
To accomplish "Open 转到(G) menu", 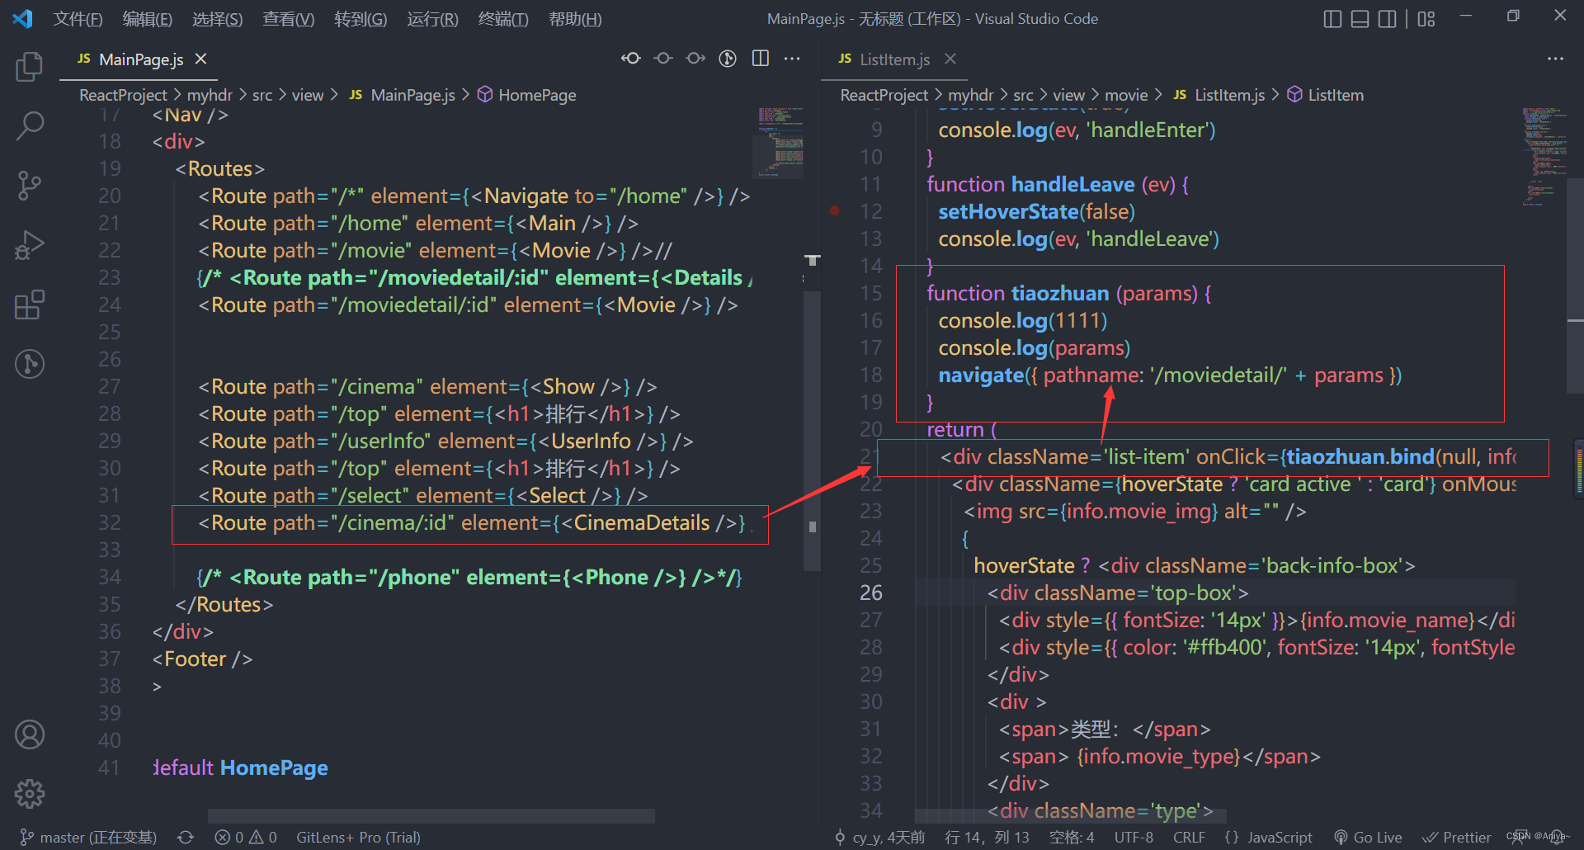I will (x=361, y=19).
